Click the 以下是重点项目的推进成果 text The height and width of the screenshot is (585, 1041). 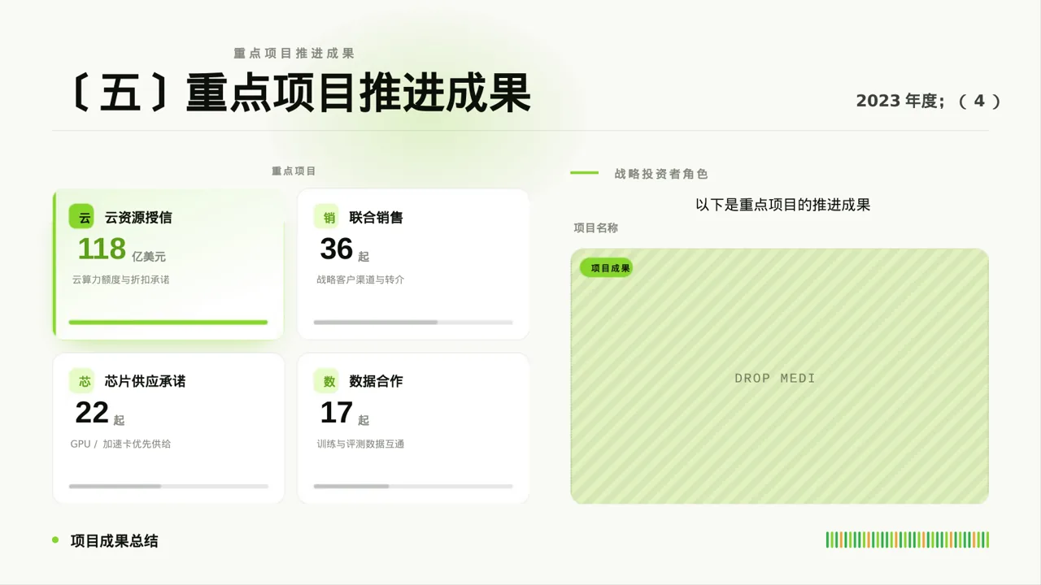pos(783,205)
